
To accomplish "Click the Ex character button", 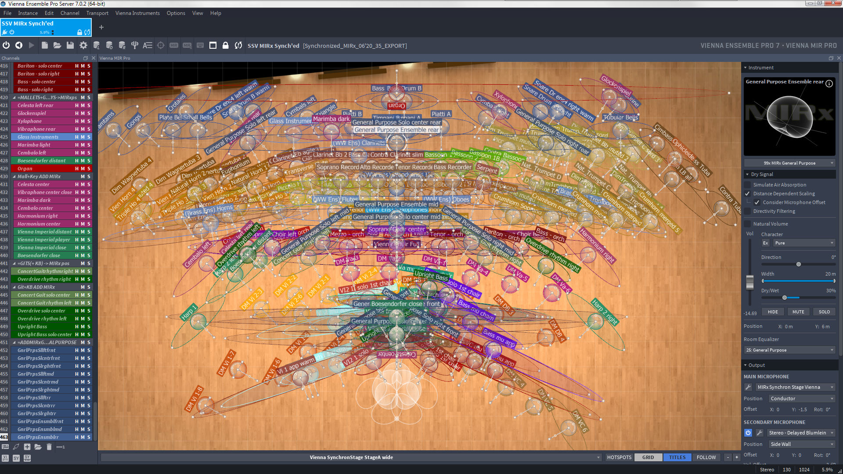I will [x=766, y=243].
